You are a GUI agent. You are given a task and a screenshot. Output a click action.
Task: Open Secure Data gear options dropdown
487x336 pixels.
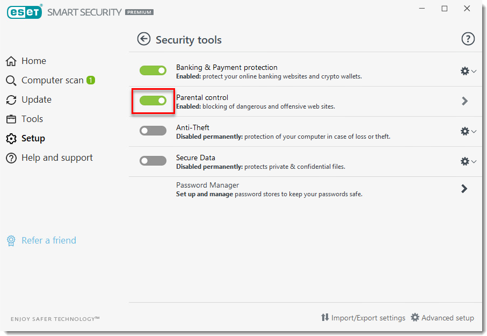pos(468,161)
